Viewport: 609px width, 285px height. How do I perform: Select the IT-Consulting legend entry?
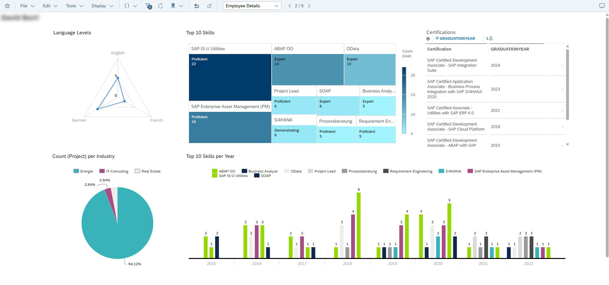point(114,171)
